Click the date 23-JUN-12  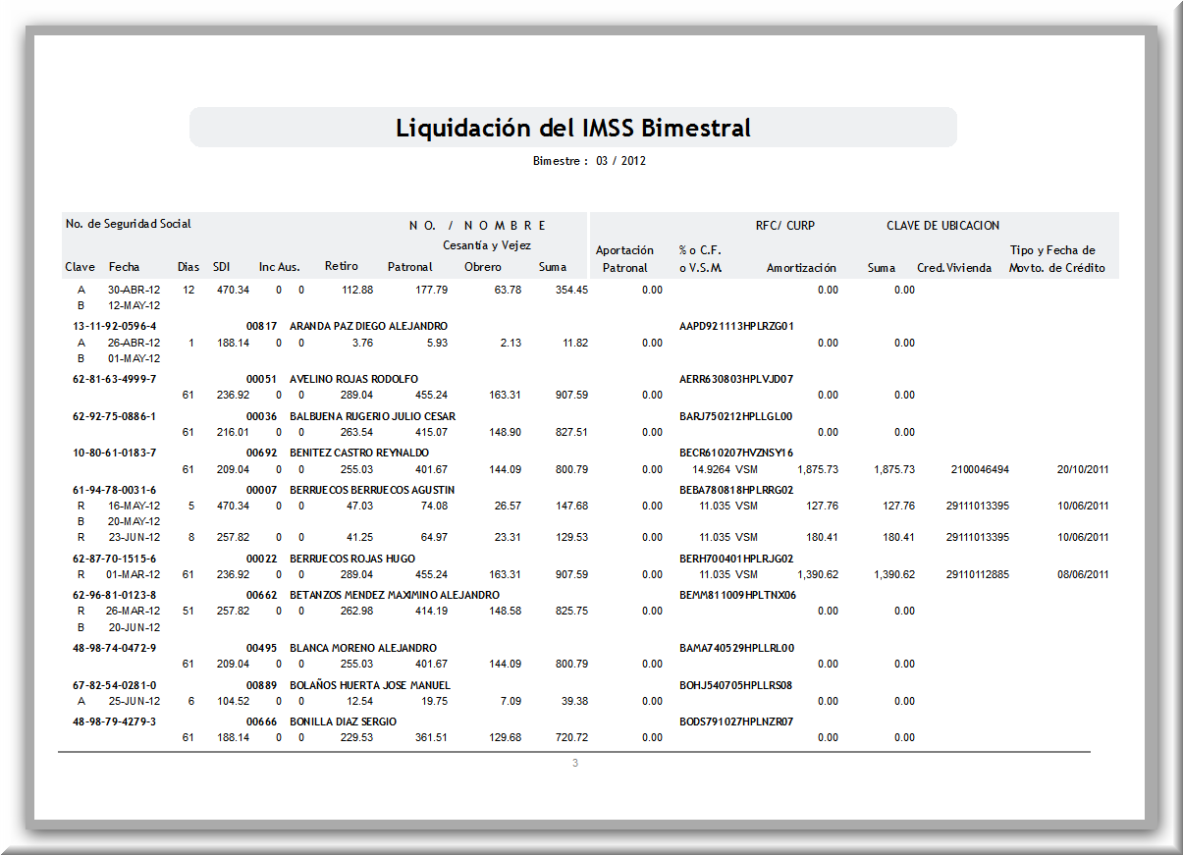tap(134, 537)
